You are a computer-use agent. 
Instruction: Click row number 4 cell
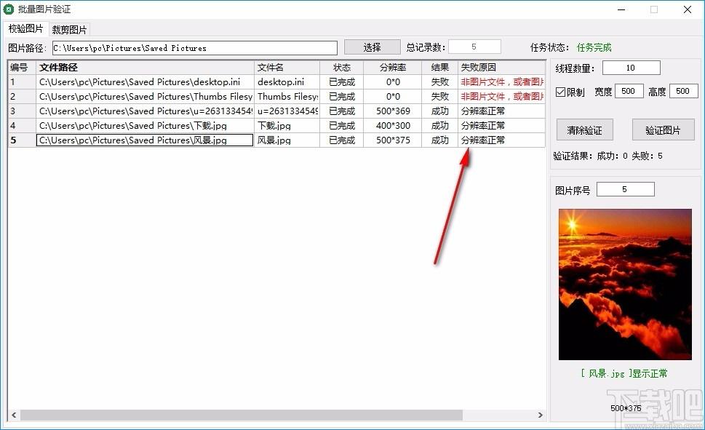pyautogui.click(x=22, y=125)
